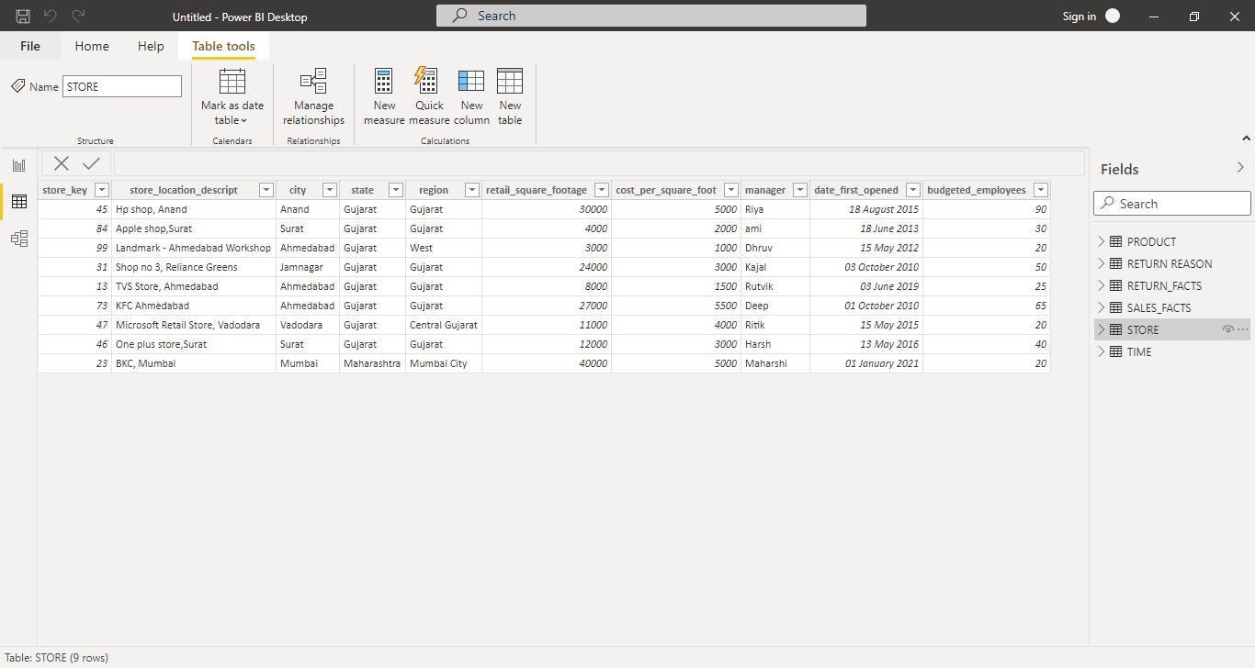
Task: Click the title bar Search box
Action: coord(651,16)
